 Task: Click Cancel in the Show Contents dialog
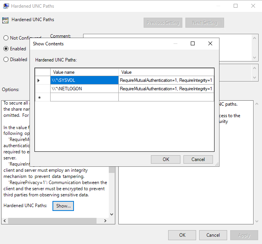click(x=198, y=159)
